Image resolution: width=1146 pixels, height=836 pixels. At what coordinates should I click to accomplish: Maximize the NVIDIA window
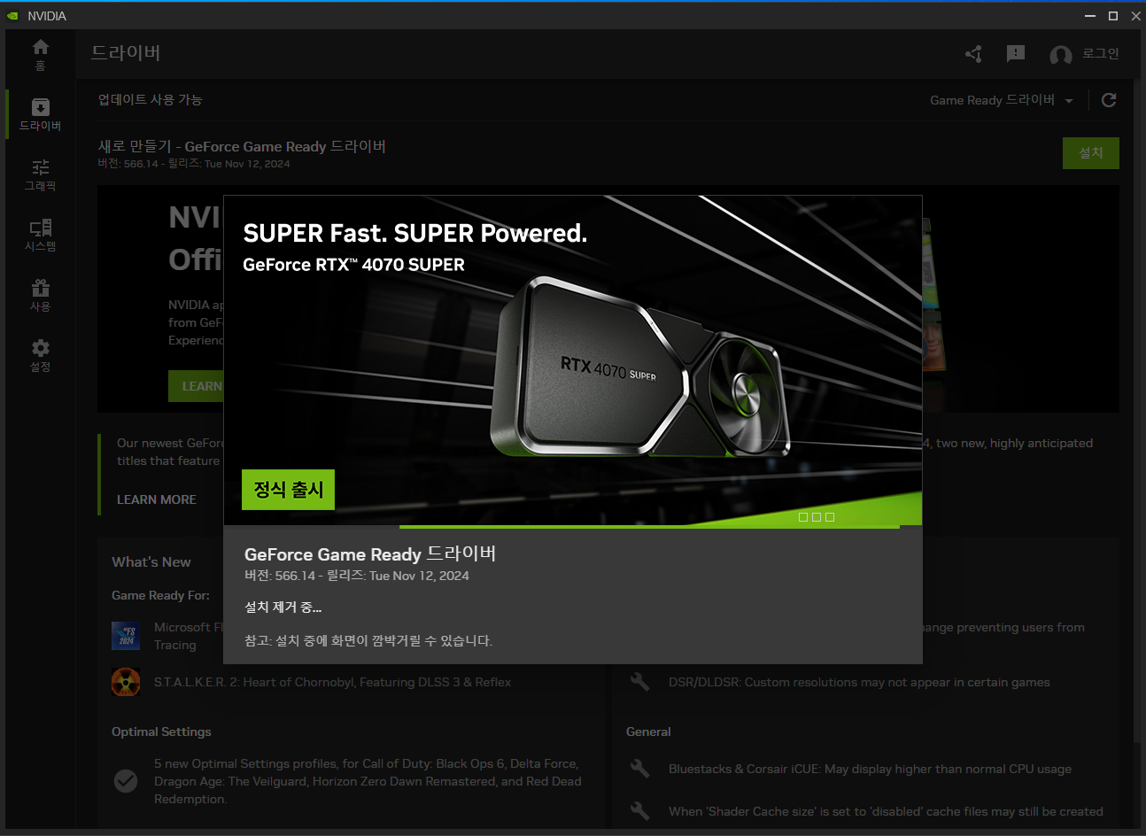[1113, 16]
